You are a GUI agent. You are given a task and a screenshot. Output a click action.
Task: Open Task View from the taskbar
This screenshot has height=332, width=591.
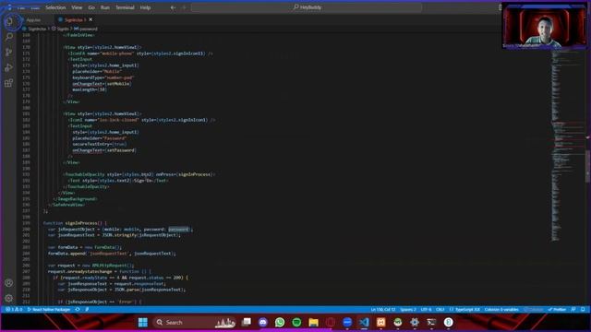247,322
